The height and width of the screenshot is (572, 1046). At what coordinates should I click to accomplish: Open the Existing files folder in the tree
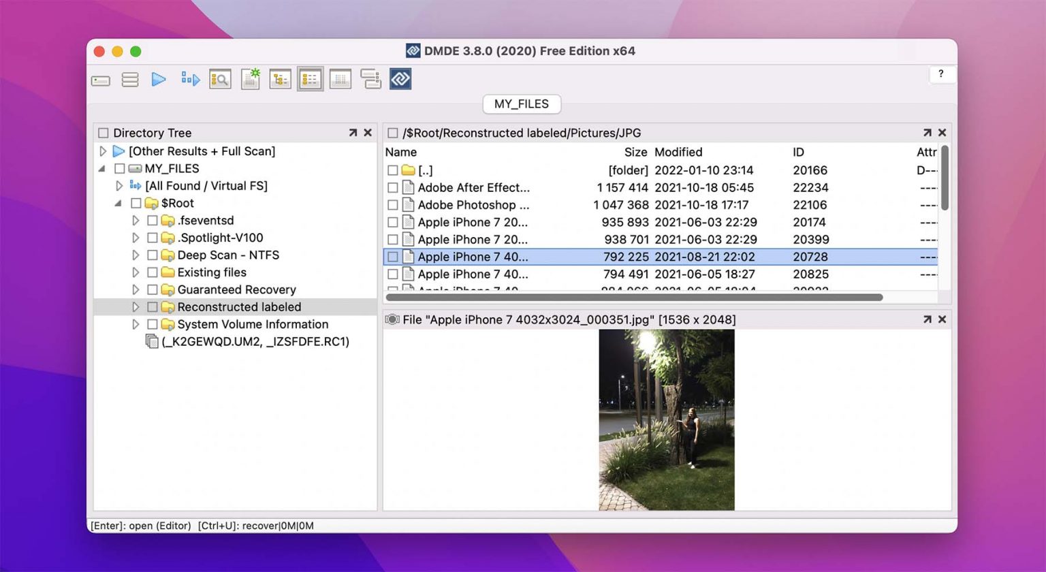(136, 272)
